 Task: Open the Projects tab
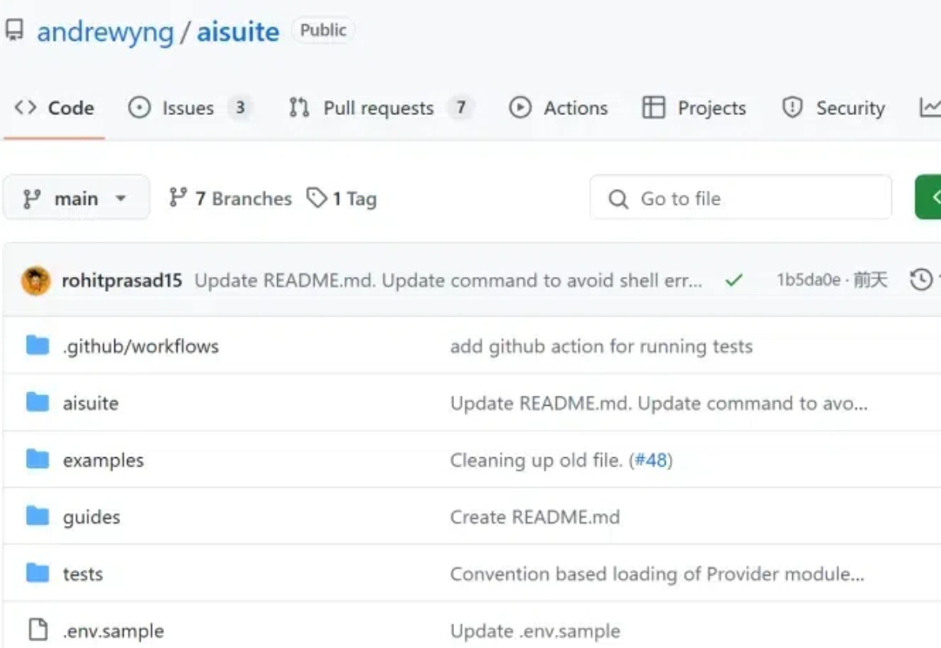click(x=694, y=108)
